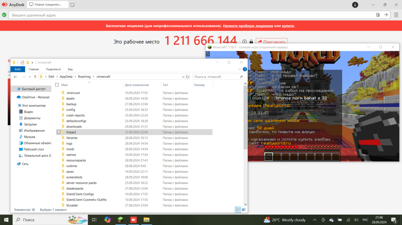
Task: Click network icon in system tray
Action: tap(348, 220)
